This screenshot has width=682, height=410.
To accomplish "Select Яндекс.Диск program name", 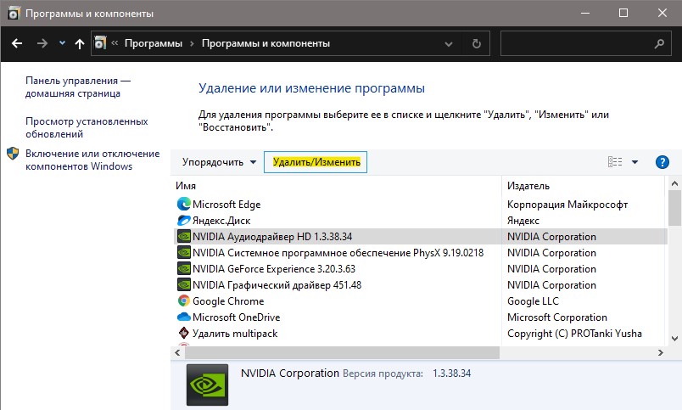I will [x=221, y=220].
